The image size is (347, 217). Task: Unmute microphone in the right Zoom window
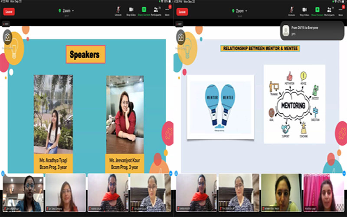pyautogui.click(x=291, y=11)
